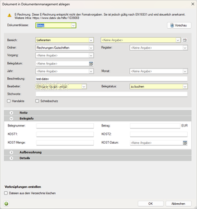Screen dimensions: 197x209
Task: Click the E-Rechnung warning message text
Action: (100, 16)
